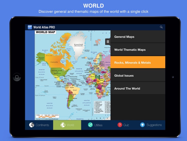Viewport: 187px width, 141px height.
Task: Switch to the Utilities tab
Action: (95, 125)
